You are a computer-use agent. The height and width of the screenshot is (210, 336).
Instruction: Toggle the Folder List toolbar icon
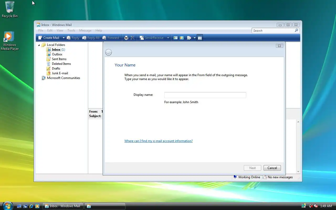200,38
